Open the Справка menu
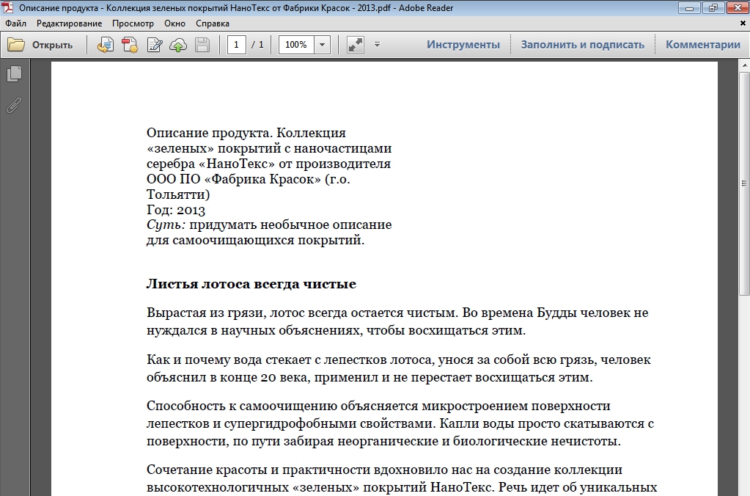The width and height of the screenshot is (750, 496). point(213,23)
